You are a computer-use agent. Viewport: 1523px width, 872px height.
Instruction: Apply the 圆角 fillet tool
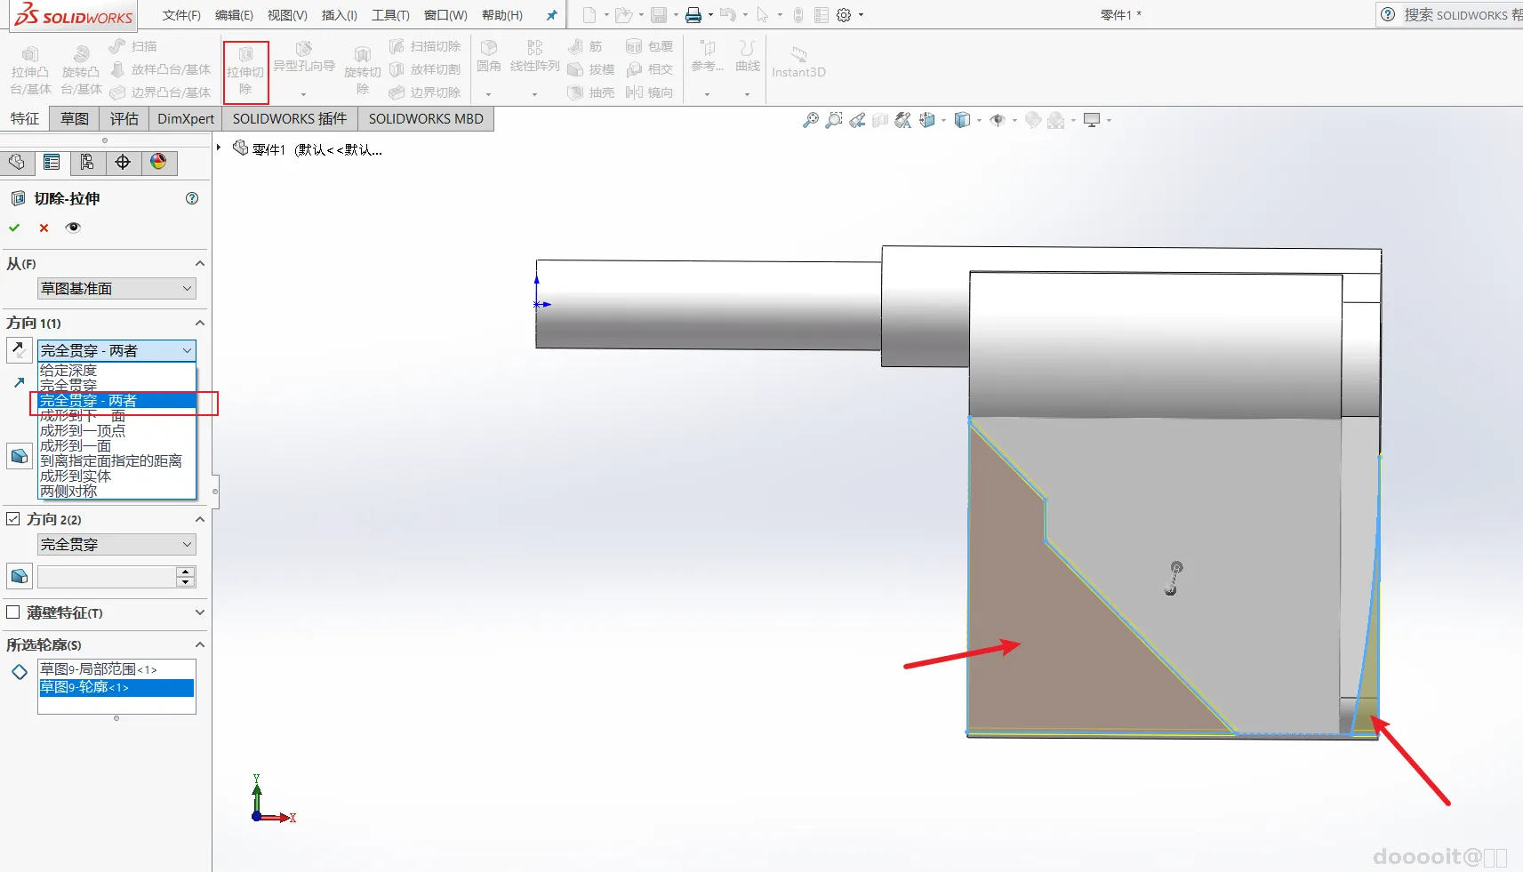click(488, 55)
